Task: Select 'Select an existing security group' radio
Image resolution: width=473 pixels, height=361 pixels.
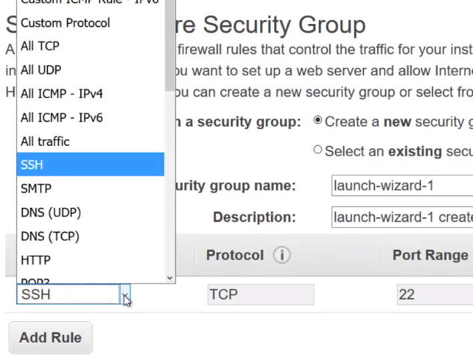Action: tap(318, 150)
